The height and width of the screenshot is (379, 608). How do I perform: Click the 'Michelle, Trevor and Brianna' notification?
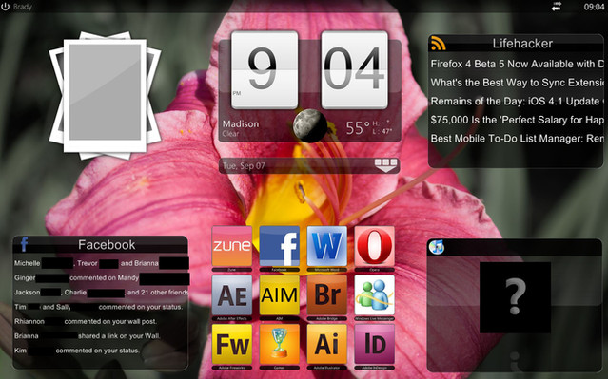pyautogui.click(x=101, y=263)
